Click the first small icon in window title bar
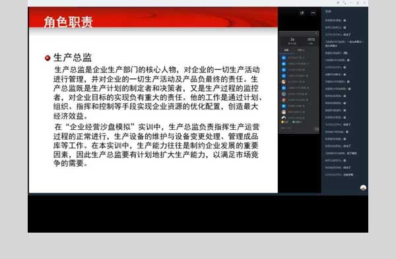Image resolution: width=396 pixels, height=259 pixels. [338, 3]
